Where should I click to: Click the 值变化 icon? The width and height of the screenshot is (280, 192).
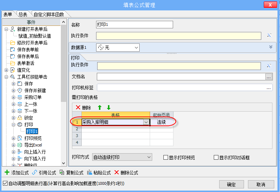[13, 70]
